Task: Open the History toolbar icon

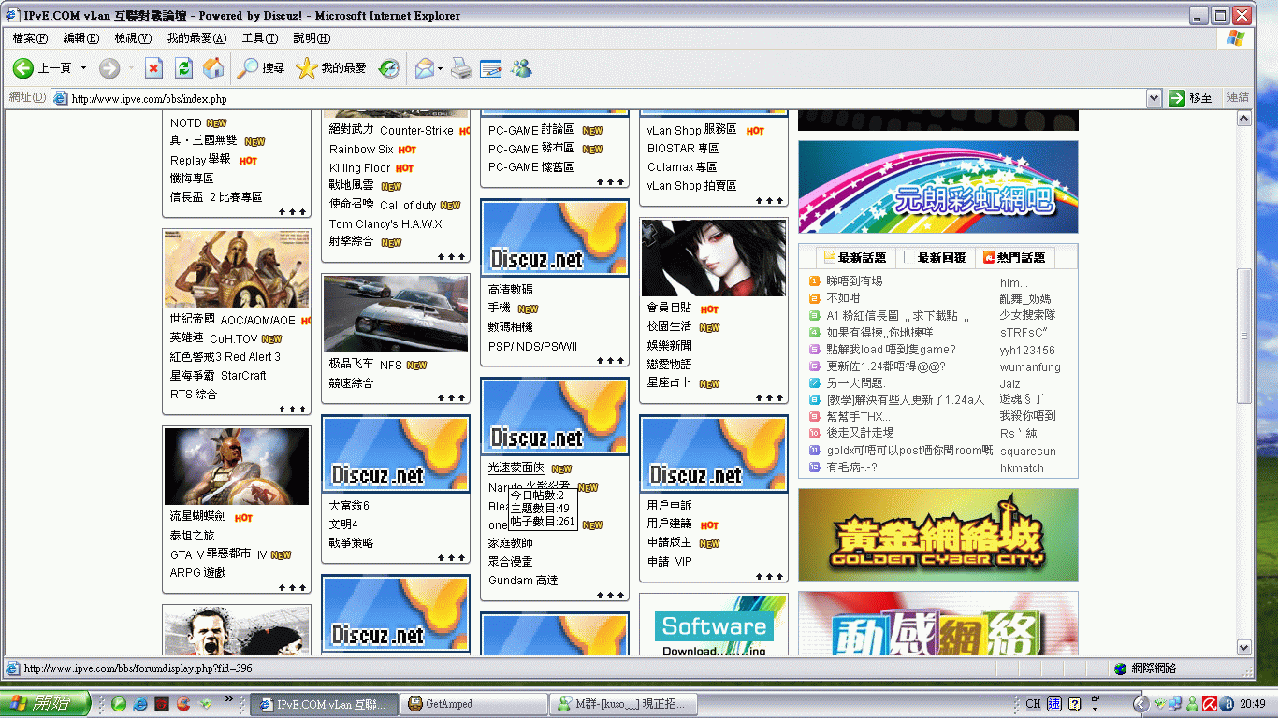Action: coord(389,68)
